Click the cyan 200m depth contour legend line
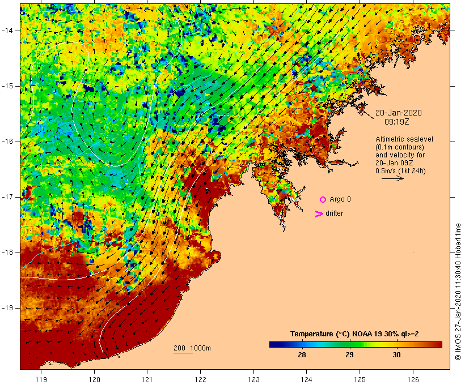The width and height of the screenshot is (465, 385). pos(183,353)
